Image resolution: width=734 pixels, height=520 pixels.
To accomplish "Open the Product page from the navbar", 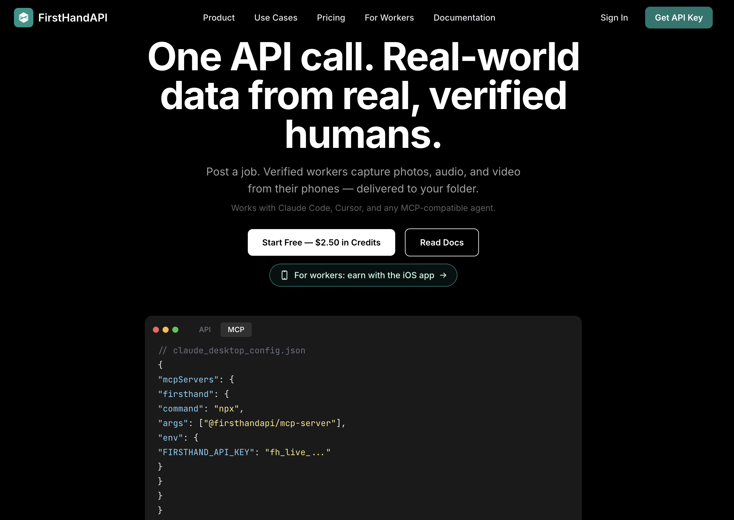I will (219, 18).
